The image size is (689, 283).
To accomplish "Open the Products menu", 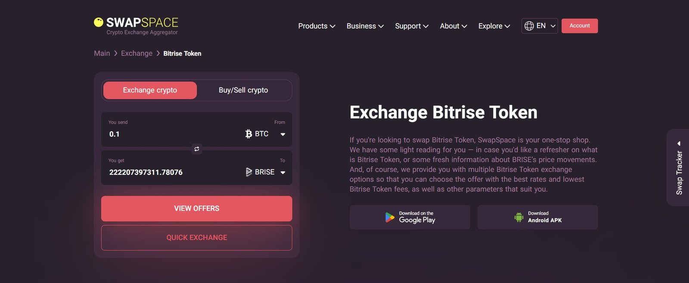I will (x=317, y=26).
